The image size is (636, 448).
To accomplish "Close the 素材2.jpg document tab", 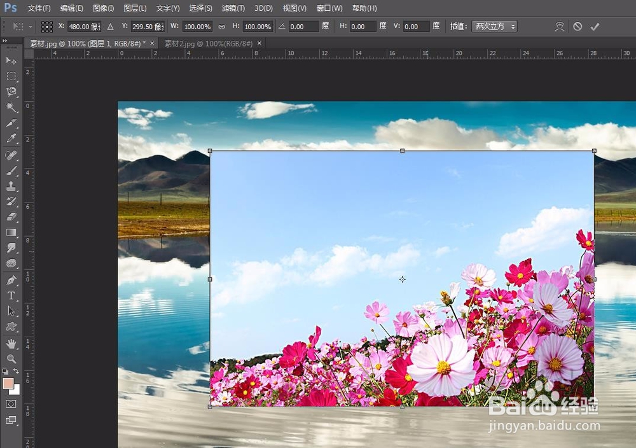I will tap(259, 43).
